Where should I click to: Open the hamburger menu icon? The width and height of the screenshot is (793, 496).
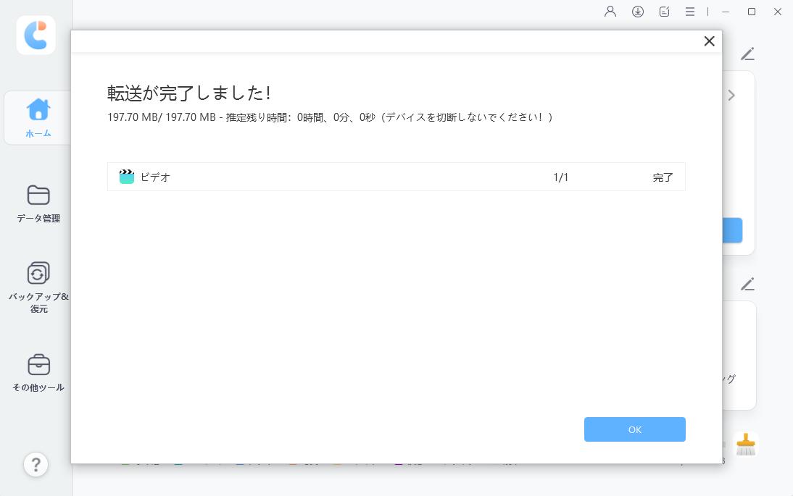coord(690,12)
